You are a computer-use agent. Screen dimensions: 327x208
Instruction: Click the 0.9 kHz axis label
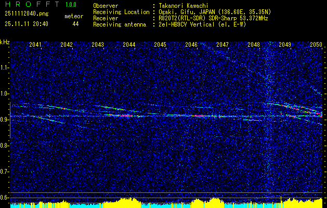[x=4, y=120]
